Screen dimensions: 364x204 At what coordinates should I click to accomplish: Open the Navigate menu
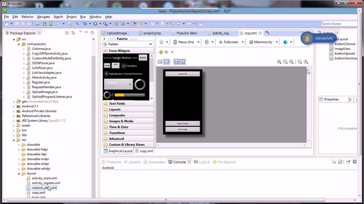coord(43,17)
